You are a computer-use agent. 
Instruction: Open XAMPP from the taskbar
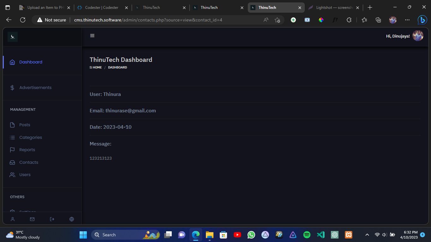(x=349, y=235)
